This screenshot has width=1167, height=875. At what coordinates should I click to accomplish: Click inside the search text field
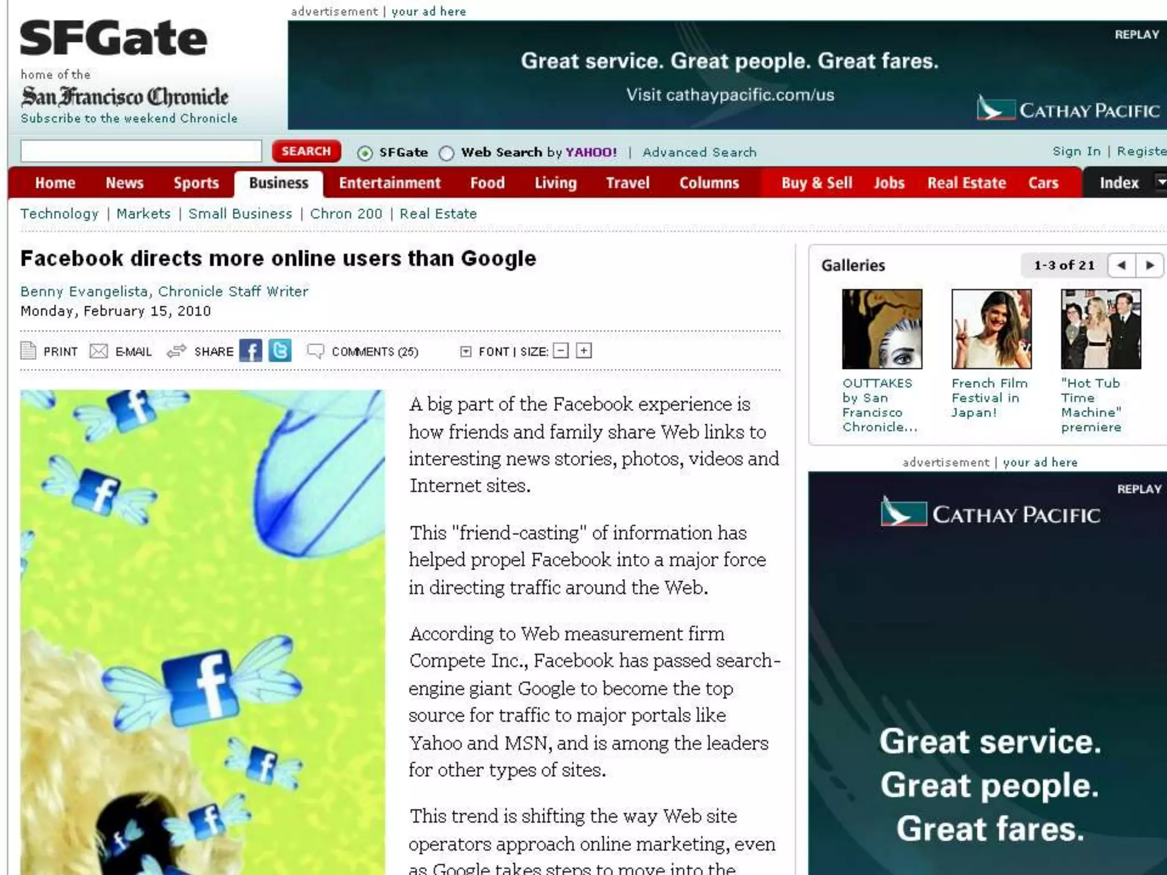141,152
